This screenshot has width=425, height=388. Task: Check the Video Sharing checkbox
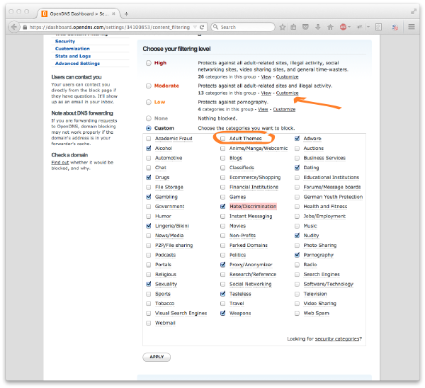click(x=297, y=304)
